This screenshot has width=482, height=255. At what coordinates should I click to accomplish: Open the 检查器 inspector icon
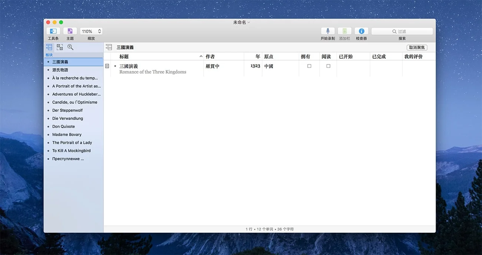(361, 32)
